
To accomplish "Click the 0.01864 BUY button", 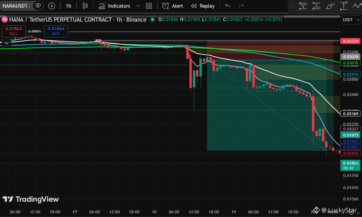I will [x=56, y=31].
